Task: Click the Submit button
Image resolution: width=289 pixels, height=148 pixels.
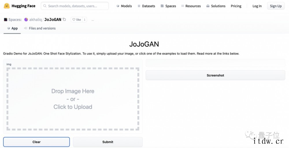Action: (x=108, y=142)
